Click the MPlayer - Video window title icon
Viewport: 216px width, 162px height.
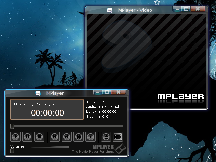110,10
